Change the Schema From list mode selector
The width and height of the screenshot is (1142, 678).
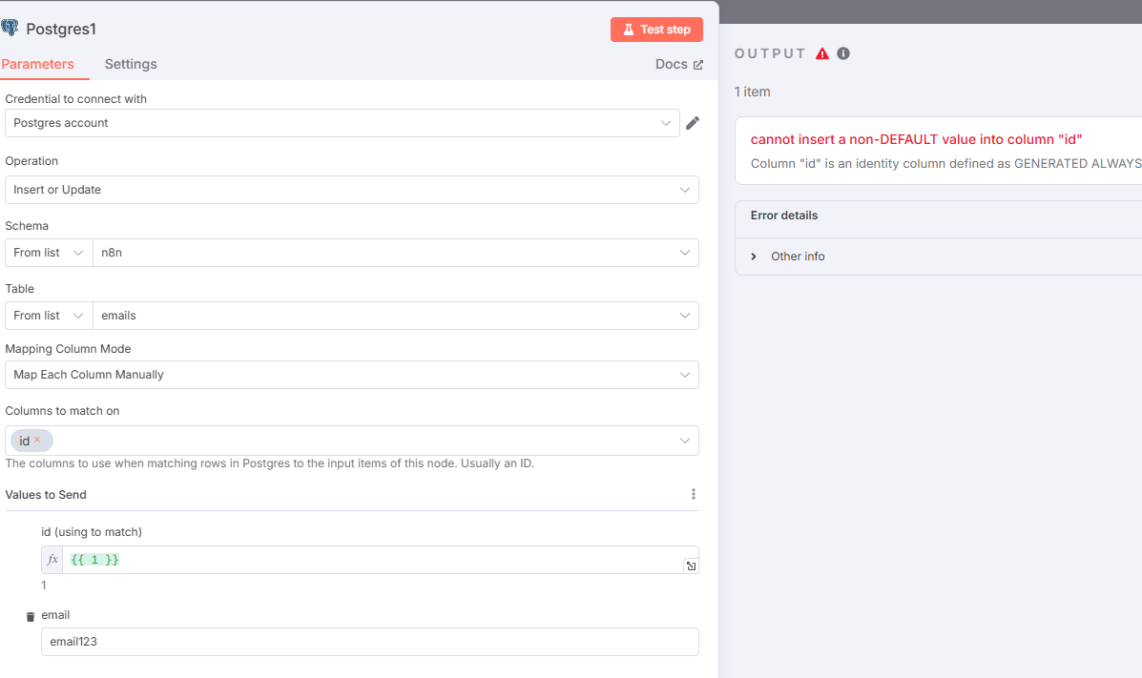pyautogui.click(x=49, y=253)
